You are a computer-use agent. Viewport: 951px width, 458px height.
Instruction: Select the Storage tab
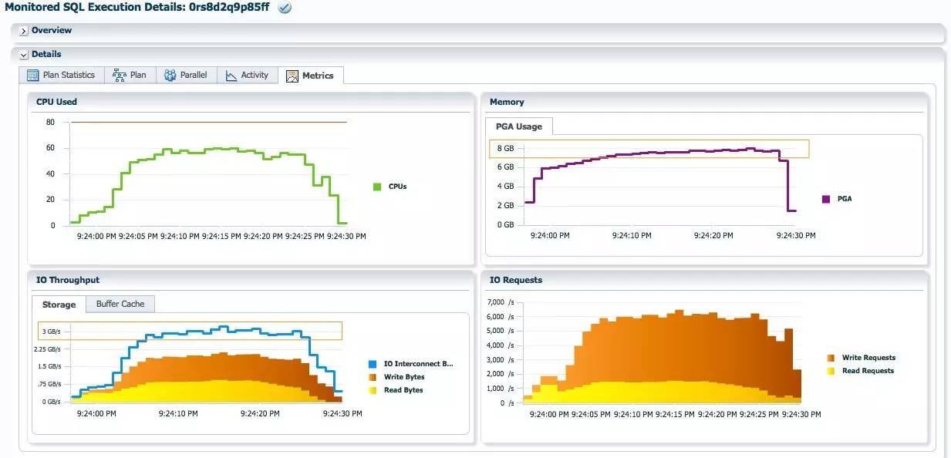tap(59, 305)
